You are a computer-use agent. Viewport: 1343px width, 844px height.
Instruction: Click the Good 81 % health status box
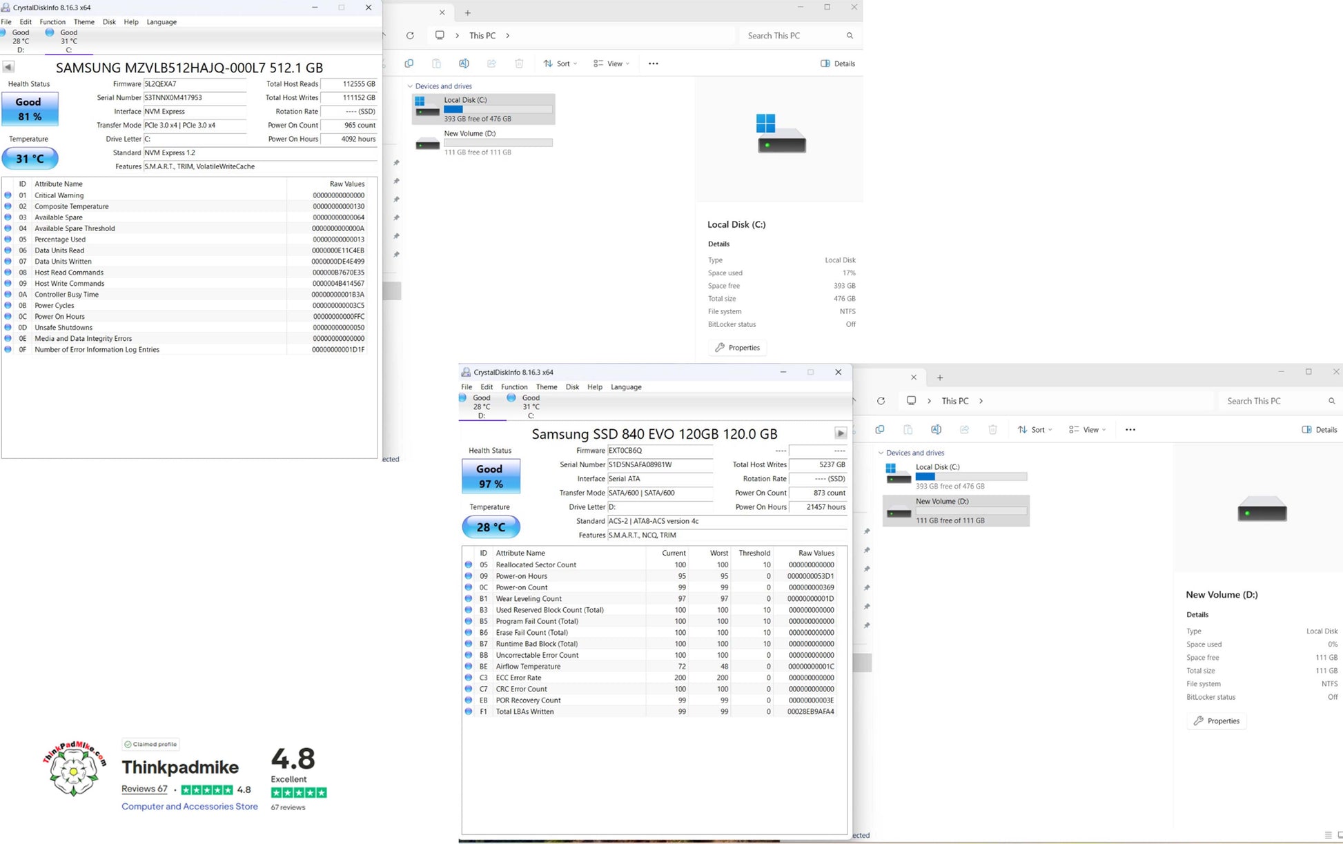(30, 109)
